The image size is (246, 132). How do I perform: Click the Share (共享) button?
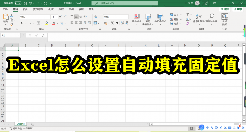tap(238, 9)
